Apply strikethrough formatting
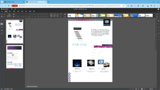The height and width of the screenshot is (90, 160). click(23, 16)
